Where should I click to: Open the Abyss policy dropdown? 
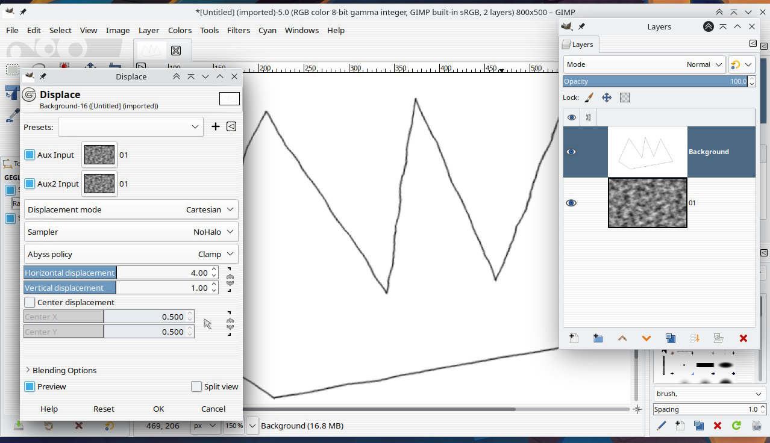point(131,254)
